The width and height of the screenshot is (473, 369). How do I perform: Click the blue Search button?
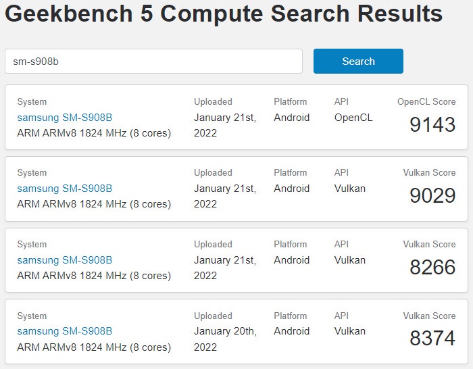pos(358,62)
